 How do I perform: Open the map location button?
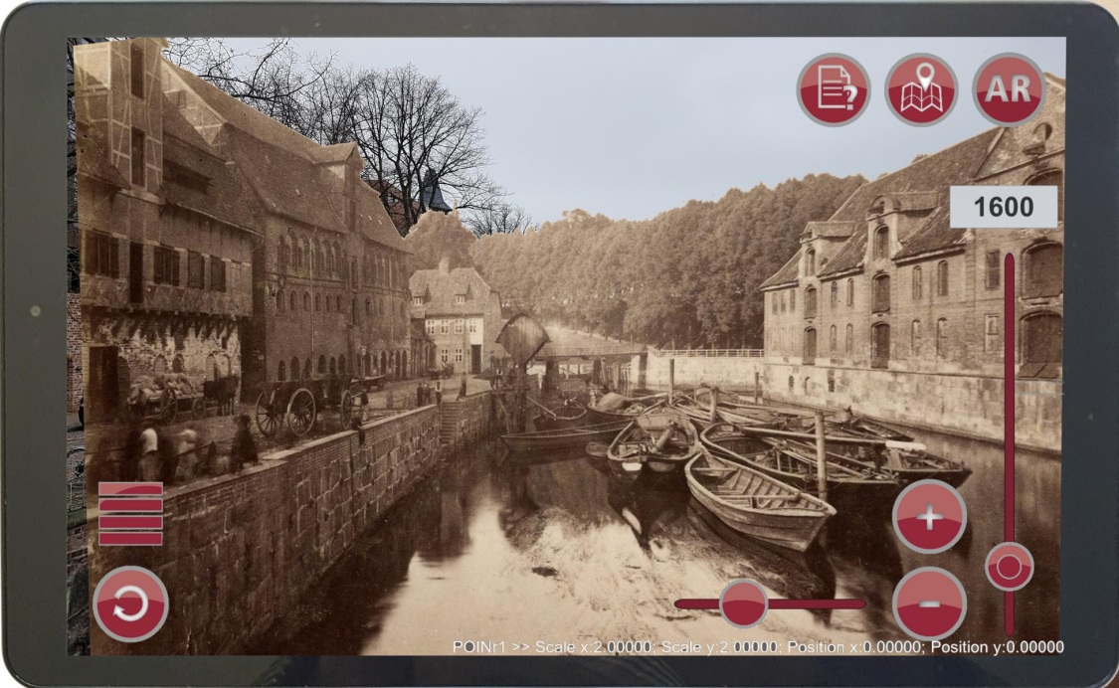click(921, 89)
